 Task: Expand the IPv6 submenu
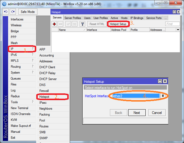[x=22, y=55]
